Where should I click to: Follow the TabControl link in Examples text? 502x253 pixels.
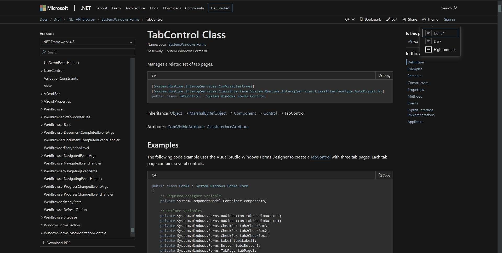(321, 157)
